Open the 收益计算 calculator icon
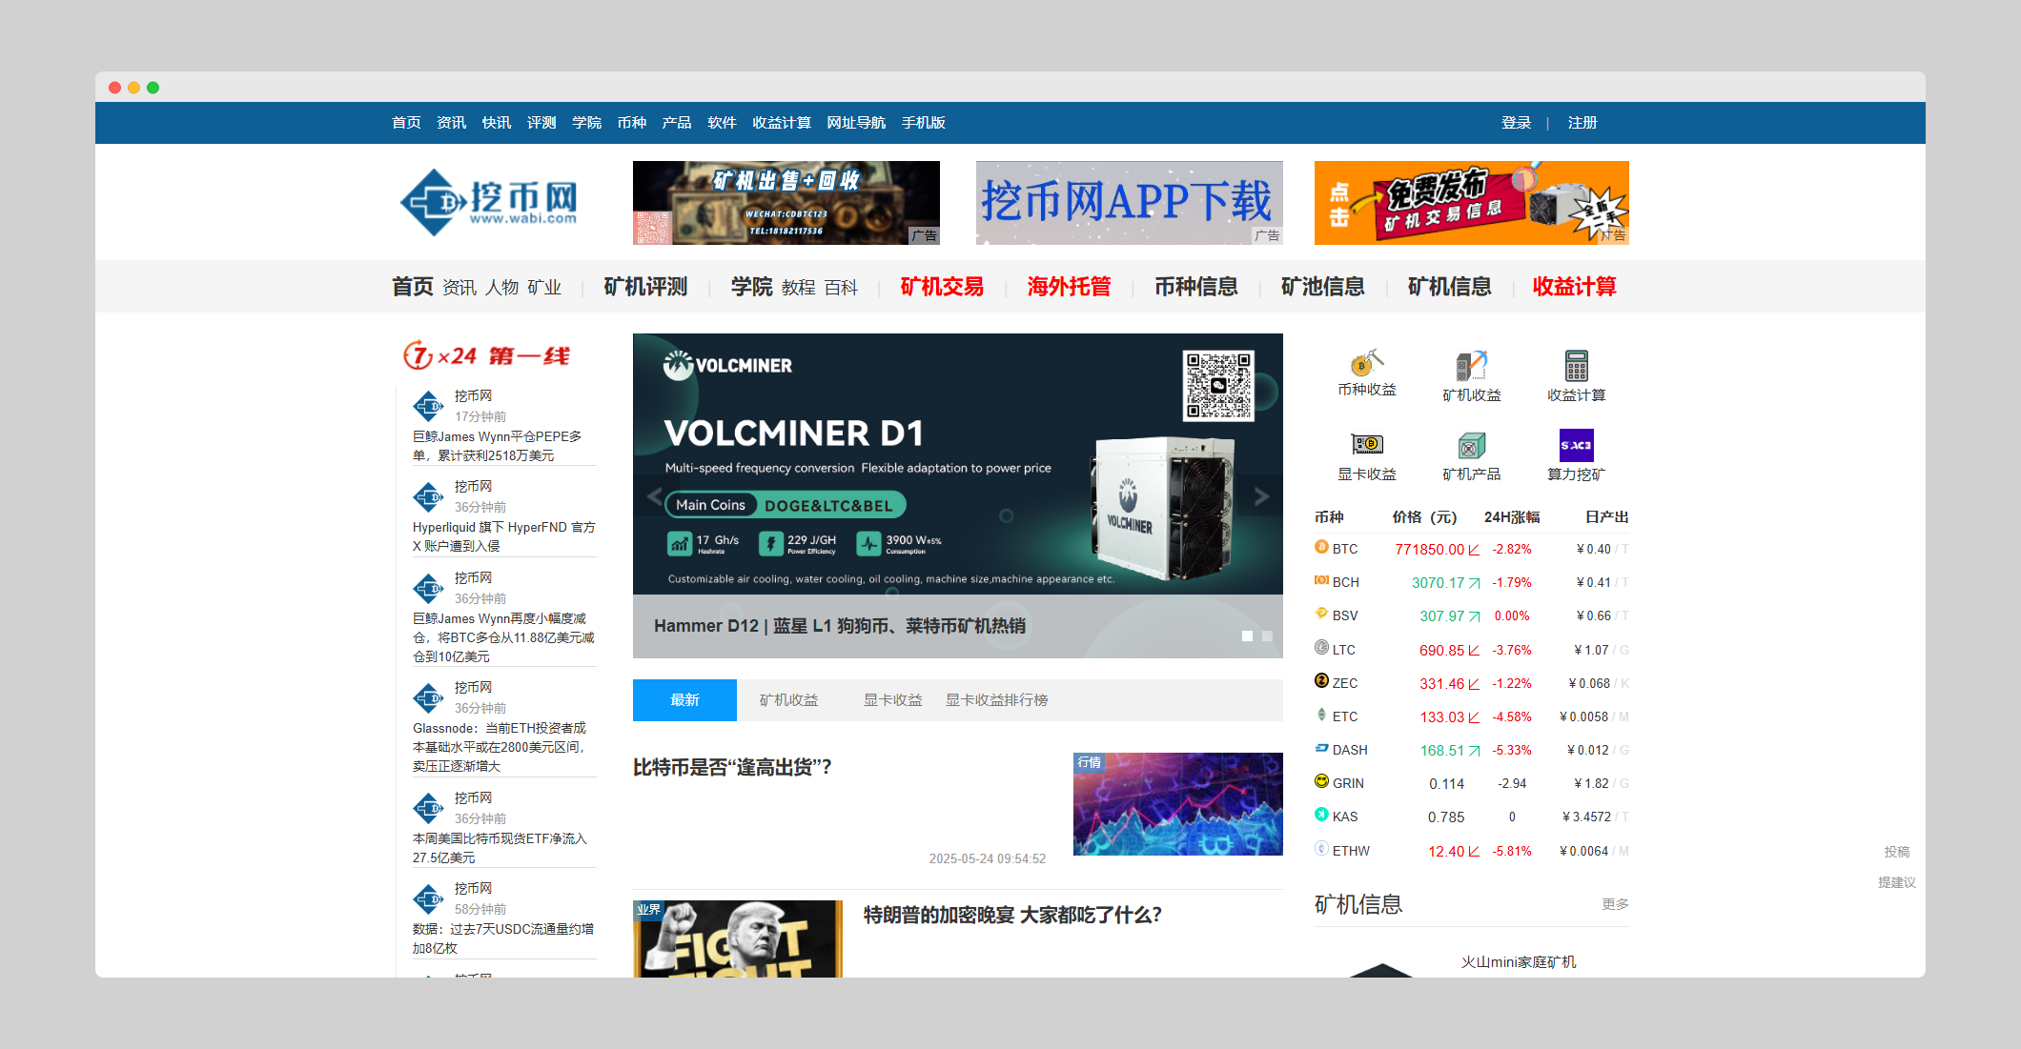 (1577, 372)
